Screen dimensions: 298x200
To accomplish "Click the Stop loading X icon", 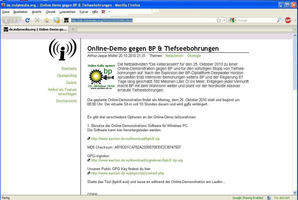I will [37, 20].
